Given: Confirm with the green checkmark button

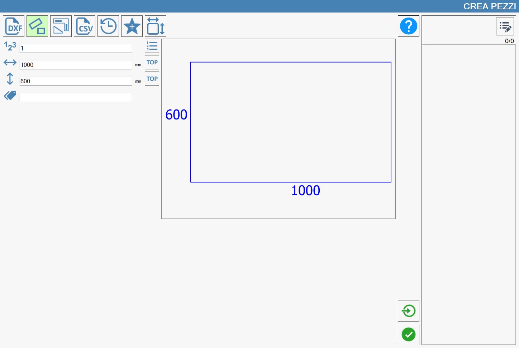Looking at the screenshot, I should tap(409, 334).
